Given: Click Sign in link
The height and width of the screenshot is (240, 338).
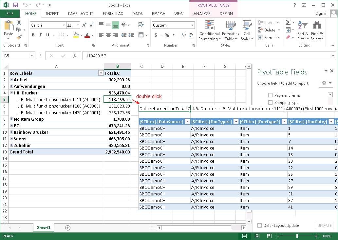Looking at the screenshot, I should pos(321,13).
